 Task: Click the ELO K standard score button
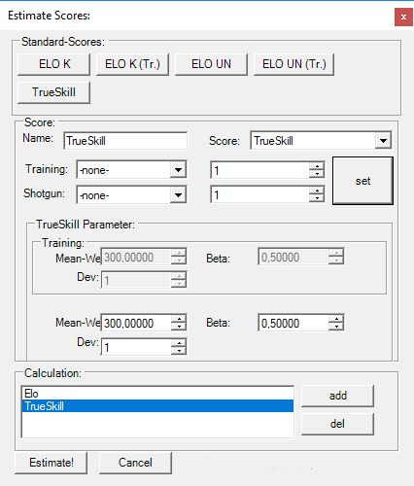53,64
